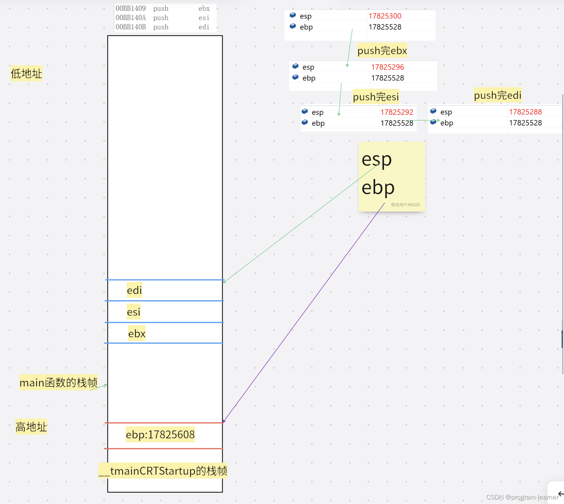Select the 'ebp:17825608' stack cell text

[x=160, y=435]
